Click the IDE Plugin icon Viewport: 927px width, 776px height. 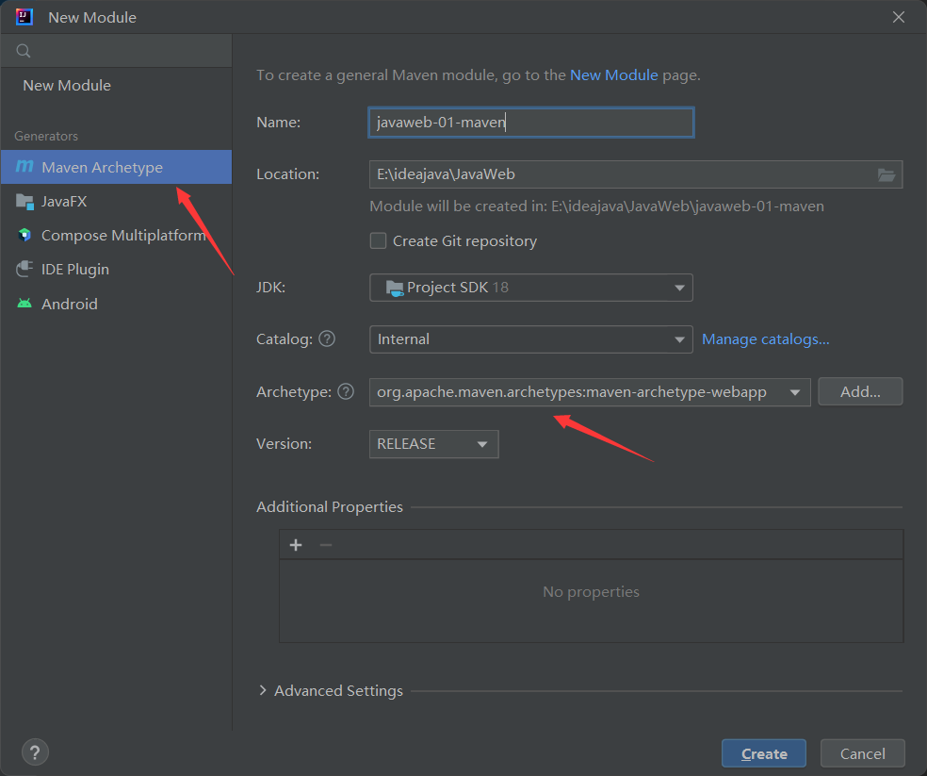click(24, 269)
